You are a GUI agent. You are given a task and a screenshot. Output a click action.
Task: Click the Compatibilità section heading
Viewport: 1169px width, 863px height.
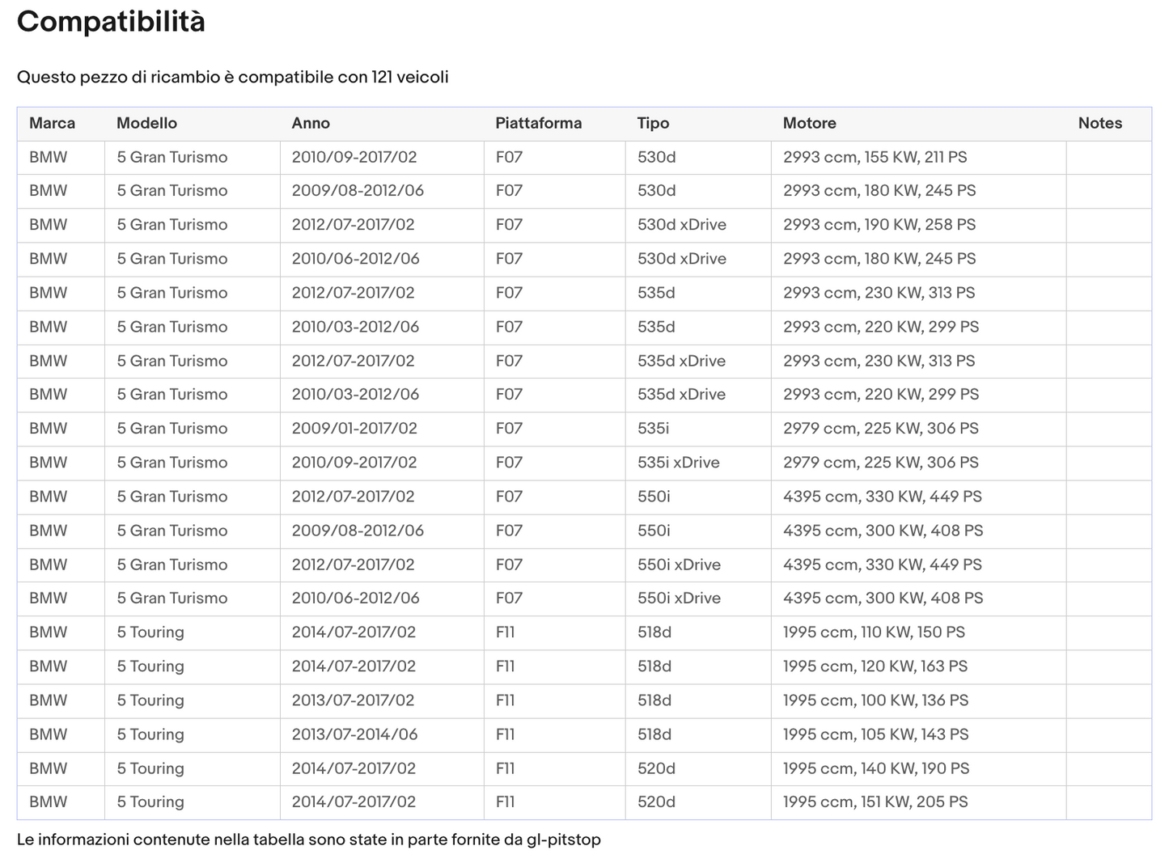pos(111,22)
